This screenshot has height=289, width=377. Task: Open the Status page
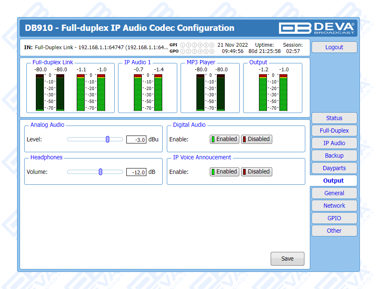pyautogui.click(x=334, y=118)
